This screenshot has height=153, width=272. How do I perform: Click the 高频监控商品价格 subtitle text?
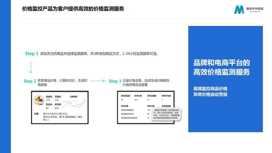click(x=210, y=89)
